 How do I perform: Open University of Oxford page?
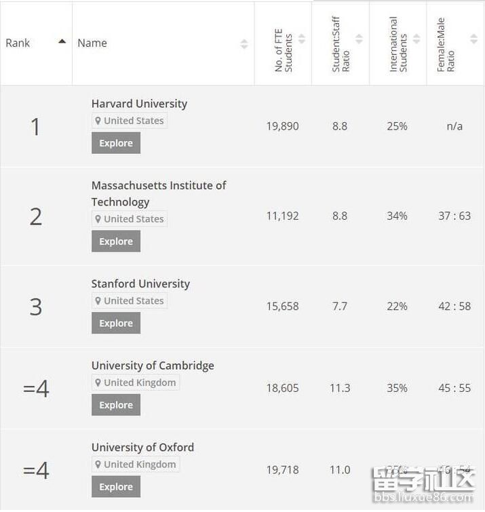142,448
